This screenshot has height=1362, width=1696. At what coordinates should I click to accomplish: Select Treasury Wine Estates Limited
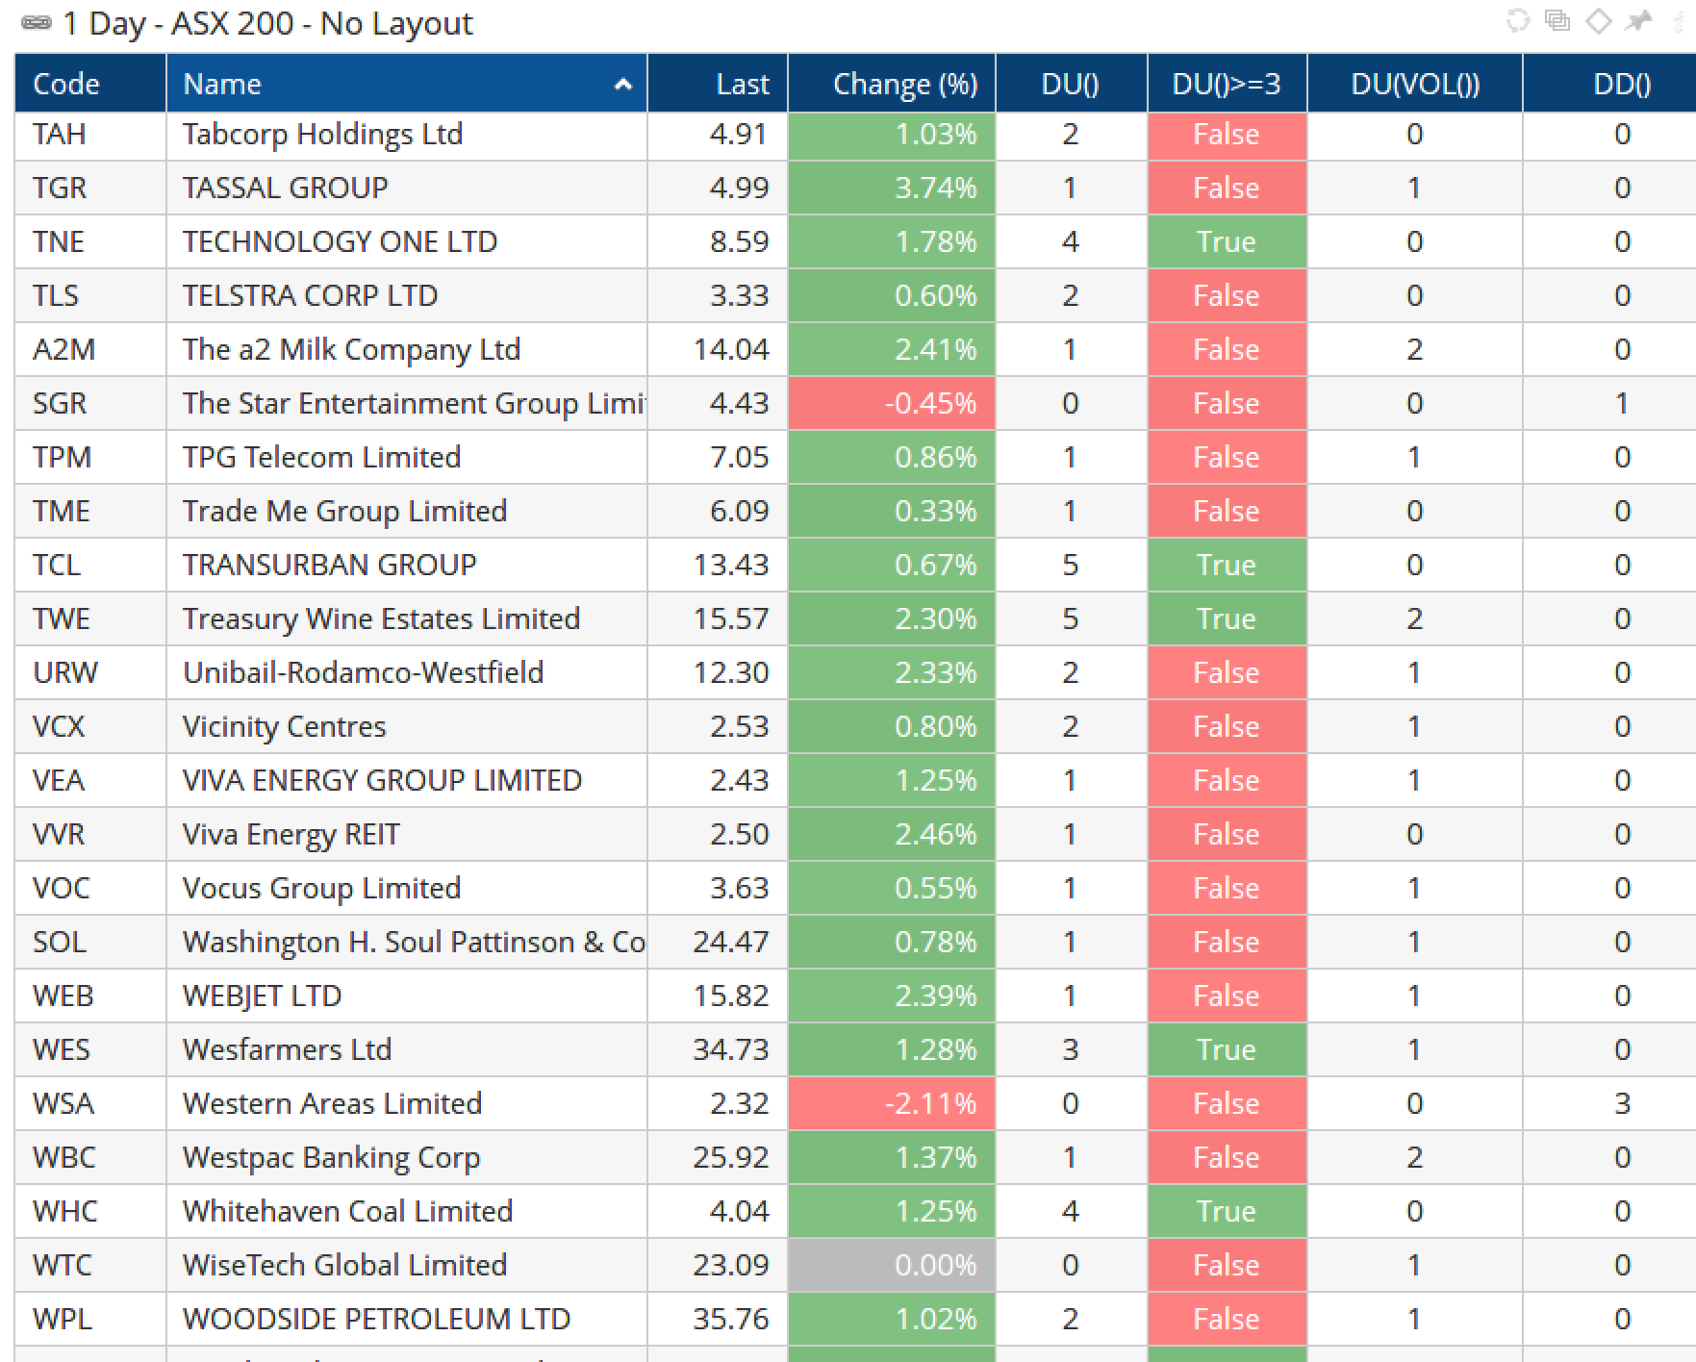pyautogui.click(x=407, y=618)
